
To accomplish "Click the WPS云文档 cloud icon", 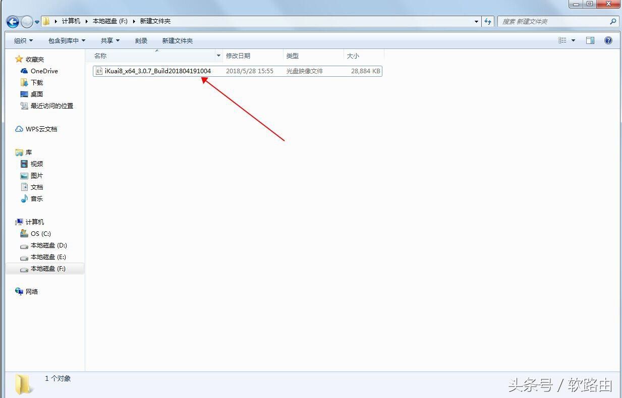I will (19, 129).
